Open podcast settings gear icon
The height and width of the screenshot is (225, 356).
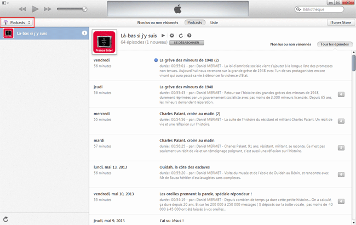point(172,36)
